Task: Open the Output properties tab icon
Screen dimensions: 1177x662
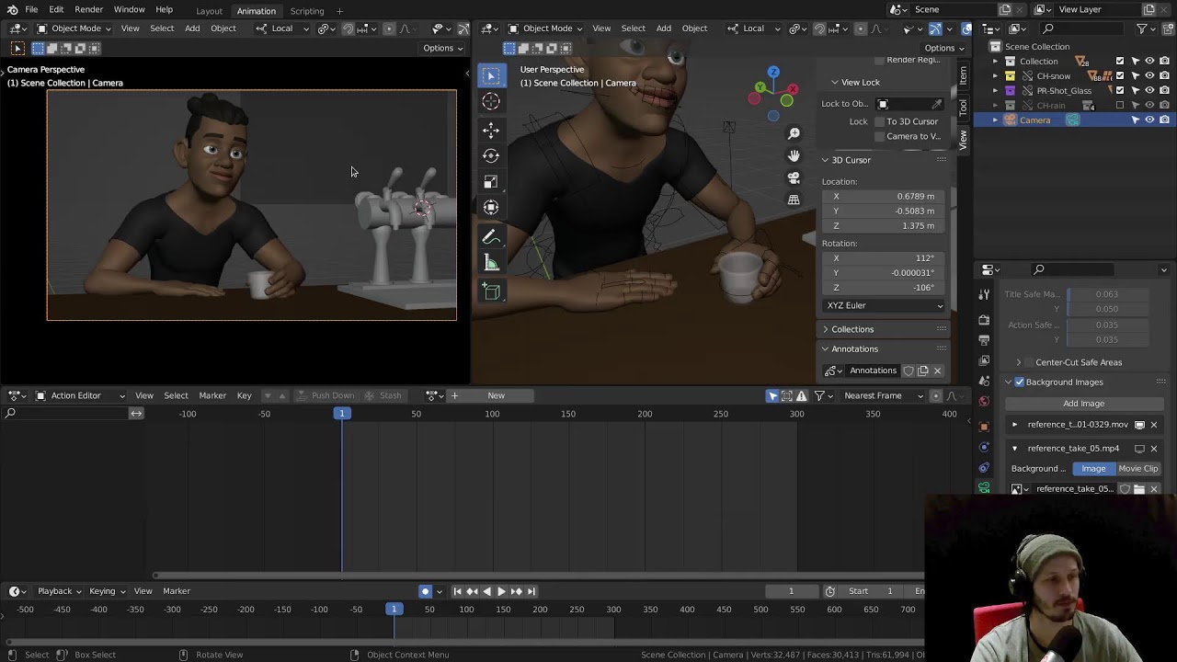Action: (x=984, y=340)
